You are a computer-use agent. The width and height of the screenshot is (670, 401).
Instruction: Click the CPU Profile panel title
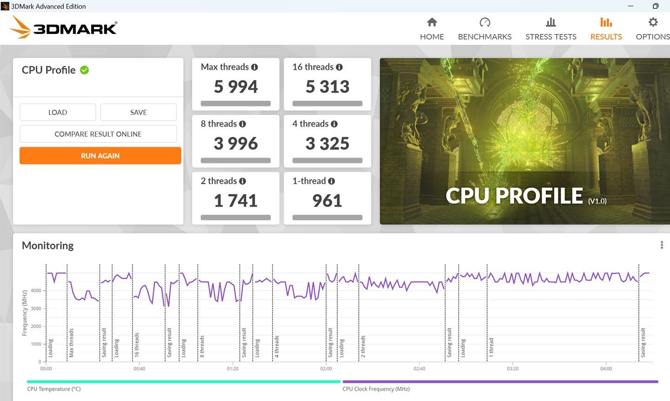pyautogui.click(x=48, y=70)
